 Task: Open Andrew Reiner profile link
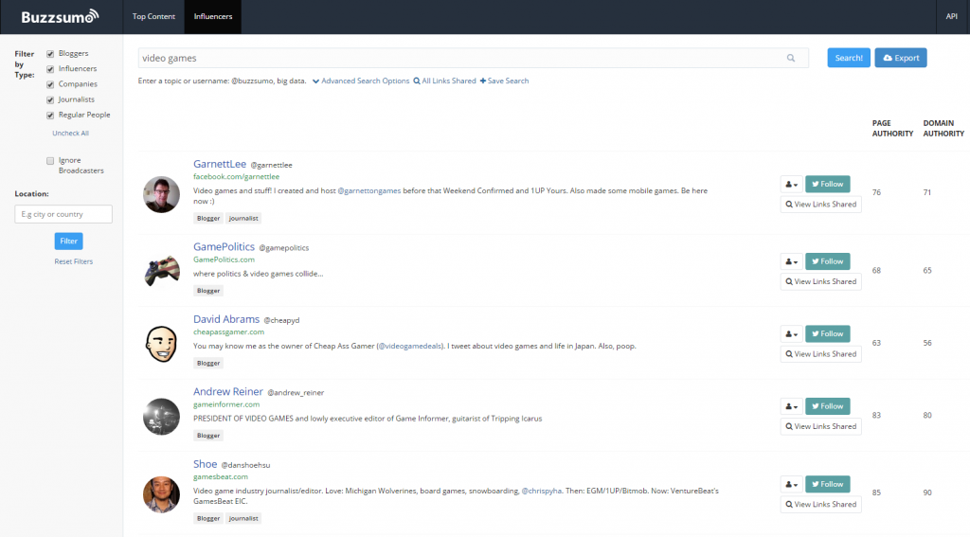(228, 391)
